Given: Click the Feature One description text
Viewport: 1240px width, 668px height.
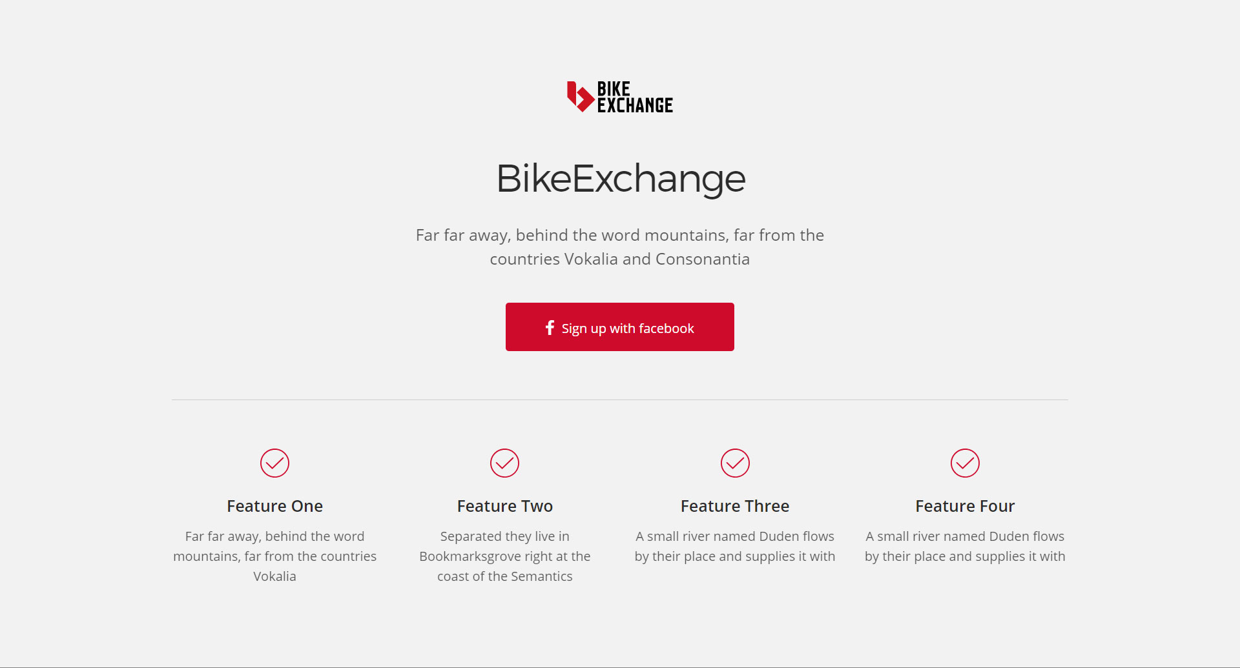Looking at the screenshot, I should (x=274, y=556).
